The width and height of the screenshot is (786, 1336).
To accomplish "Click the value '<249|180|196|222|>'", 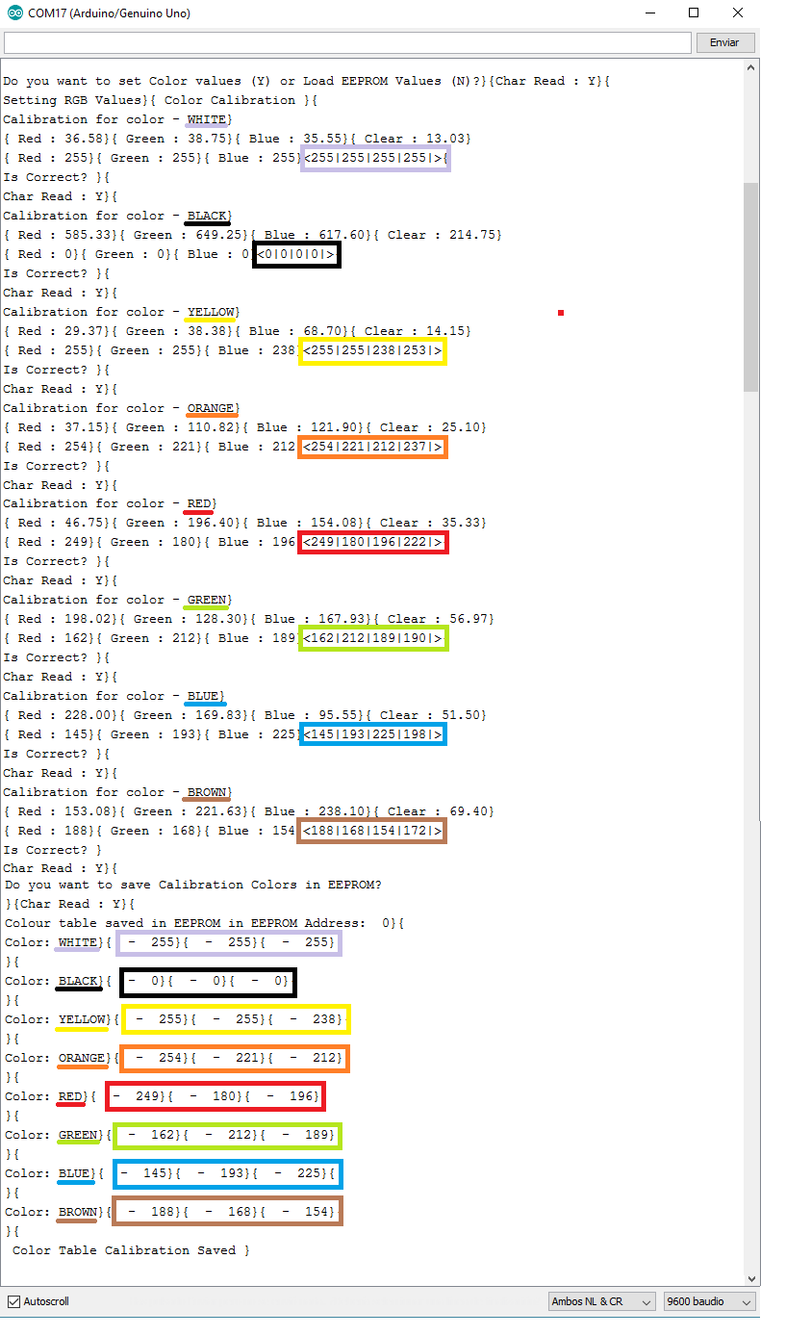I will [372, 542].
